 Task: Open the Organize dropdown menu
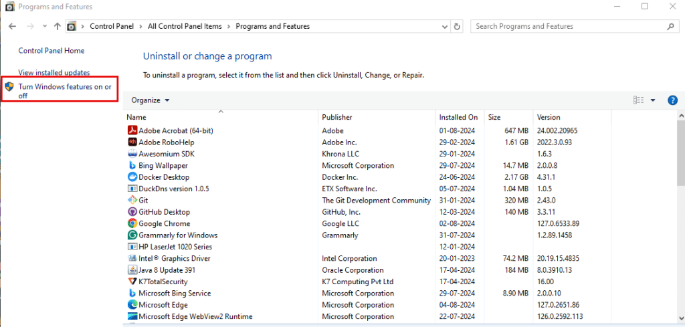click(x=151, y=100)
